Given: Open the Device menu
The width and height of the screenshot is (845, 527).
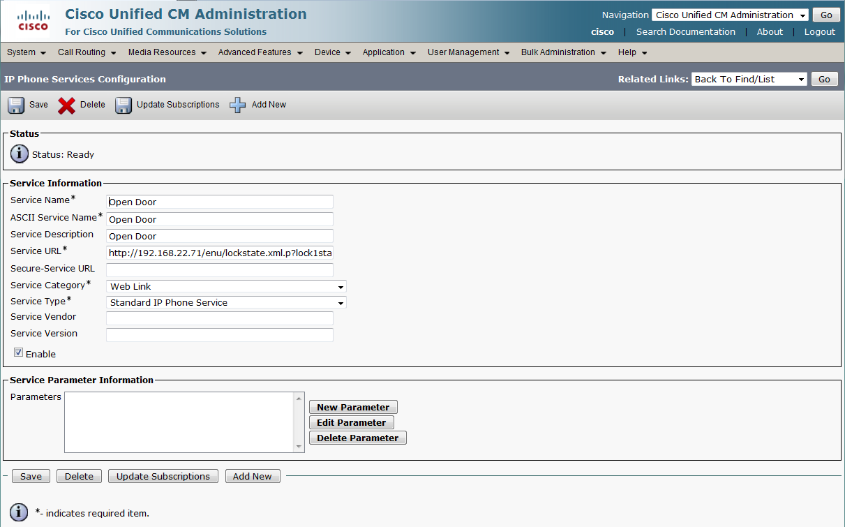Looking at the screenshot, I should (332, 52).
